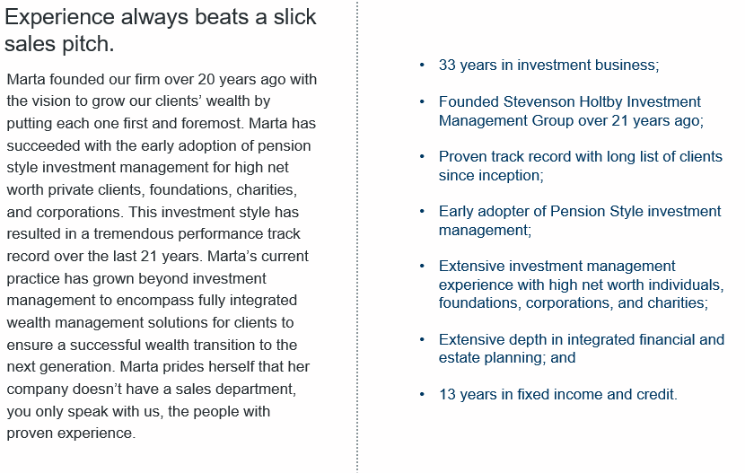Click the bullet dot before "Founded Stevenson Holtby"

422,102
